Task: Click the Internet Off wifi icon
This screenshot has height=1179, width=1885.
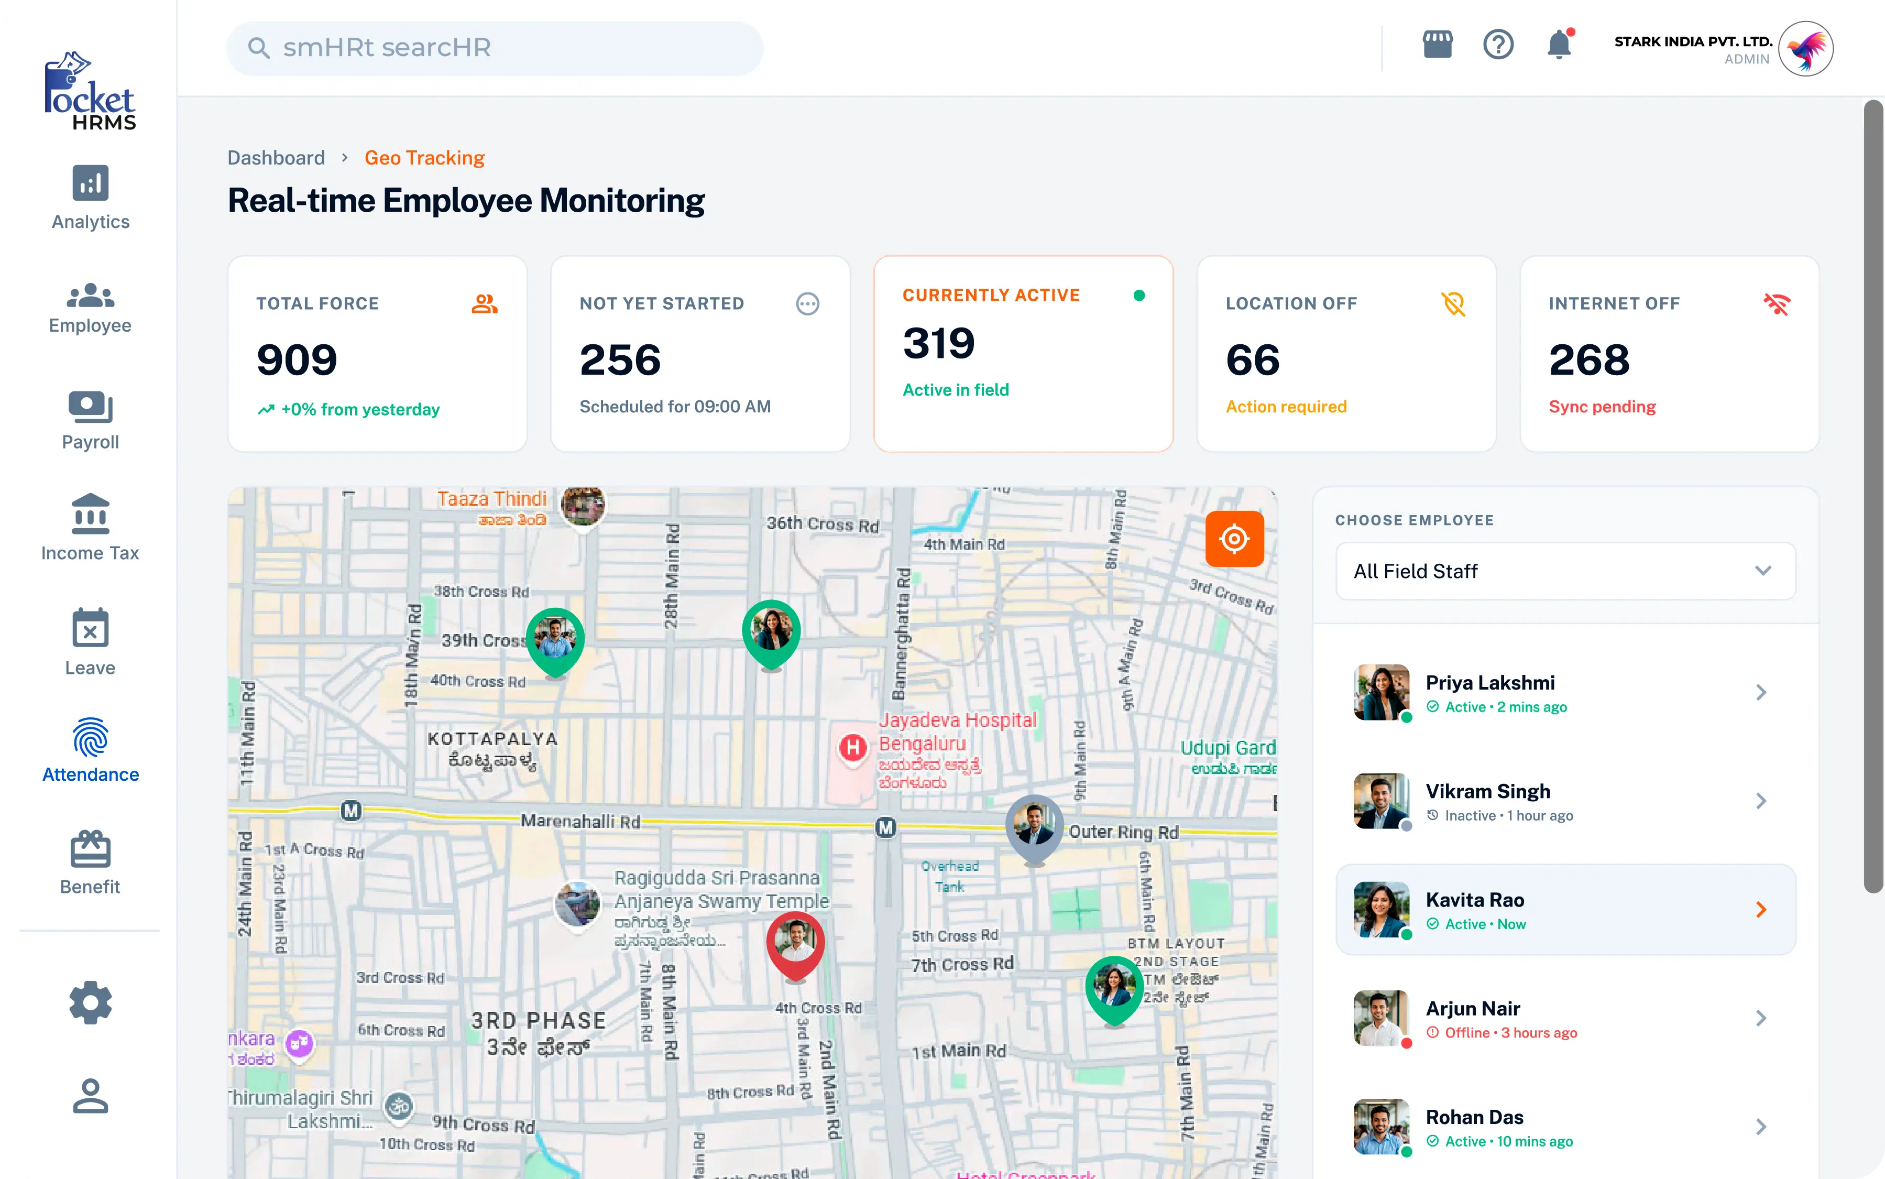Action: coord(1778,303)
